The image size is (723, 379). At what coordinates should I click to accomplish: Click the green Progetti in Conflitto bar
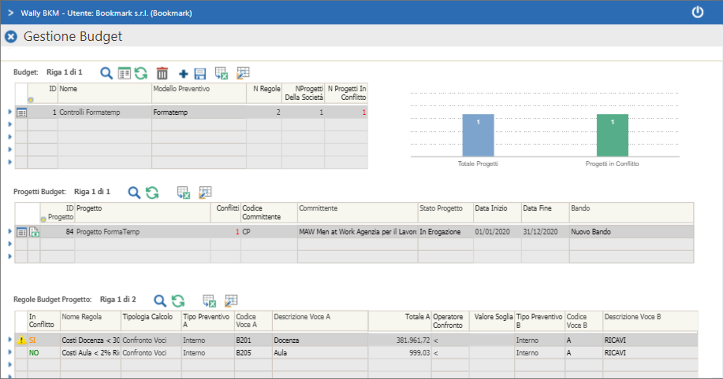(613, 135)
